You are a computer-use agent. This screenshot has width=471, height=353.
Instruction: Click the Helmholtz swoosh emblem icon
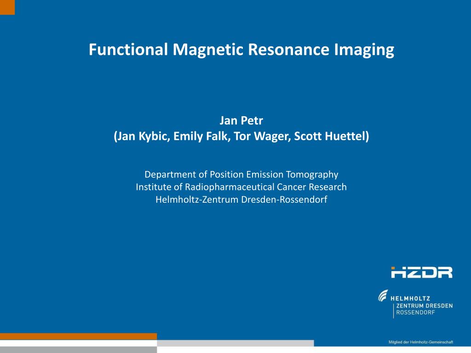pyautogui.click(x=383, y=296)
